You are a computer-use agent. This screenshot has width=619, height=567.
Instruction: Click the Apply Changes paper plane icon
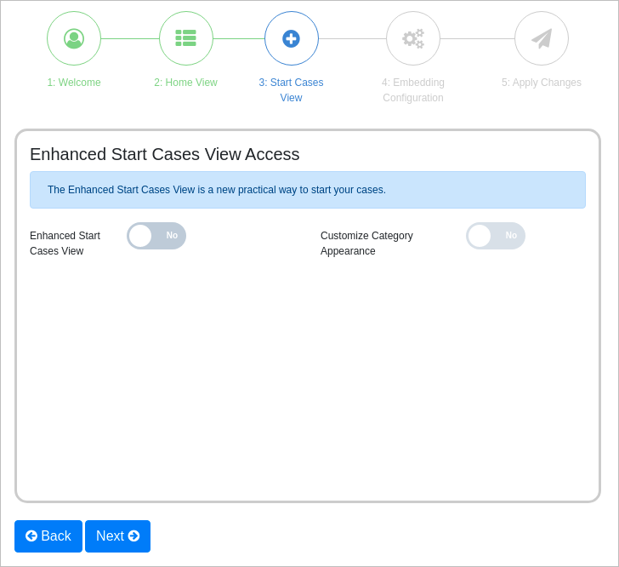(x=542, y=38)
